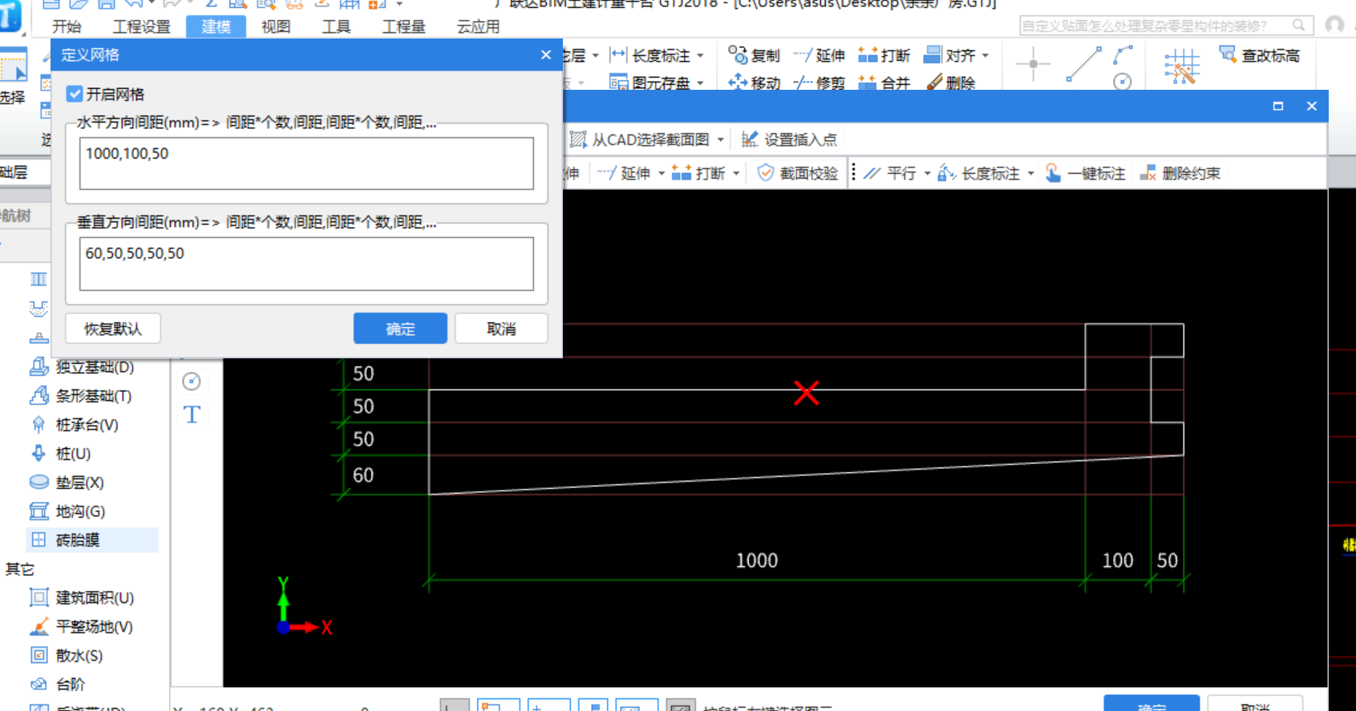1356x711 pixels.
Task: Click the ribbon 打断 break tool
Action: pos(884,55)
